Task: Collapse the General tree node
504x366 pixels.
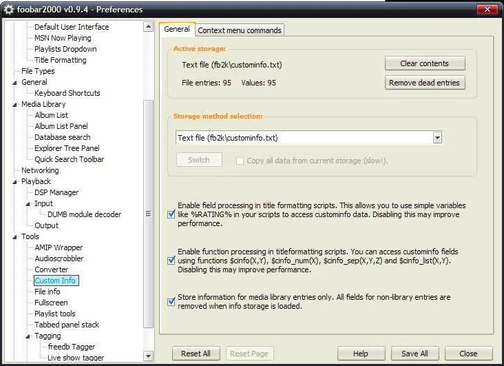Action: coord(14,83)
